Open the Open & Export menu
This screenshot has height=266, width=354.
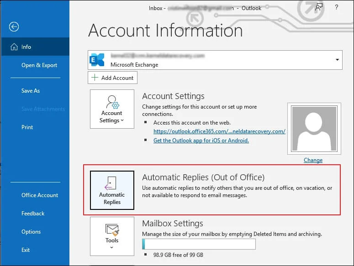[x=39, y=65]
